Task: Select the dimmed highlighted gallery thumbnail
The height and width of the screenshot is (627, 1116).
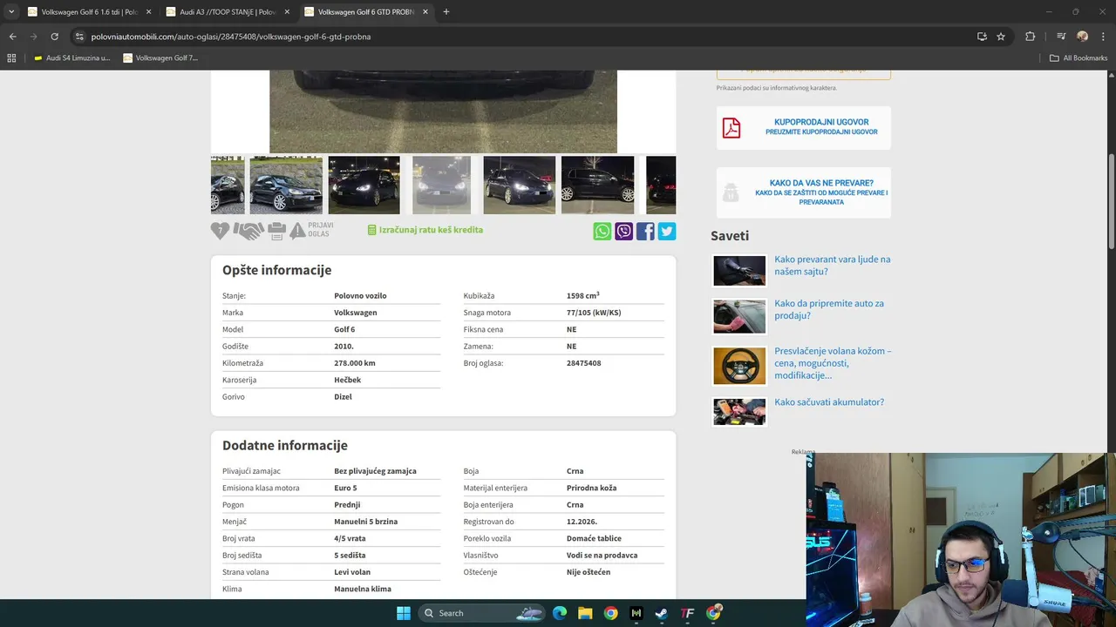Action: [x=441, y=185]
